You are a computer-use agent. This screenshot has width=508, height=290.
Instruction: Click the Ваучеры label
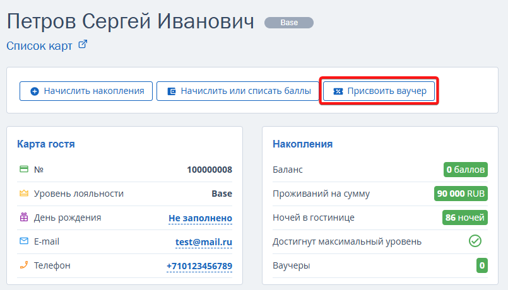(292, 265)
